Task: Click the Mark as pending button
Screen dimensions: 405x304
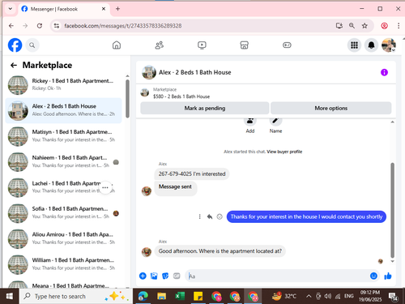Action: (205, 108)
